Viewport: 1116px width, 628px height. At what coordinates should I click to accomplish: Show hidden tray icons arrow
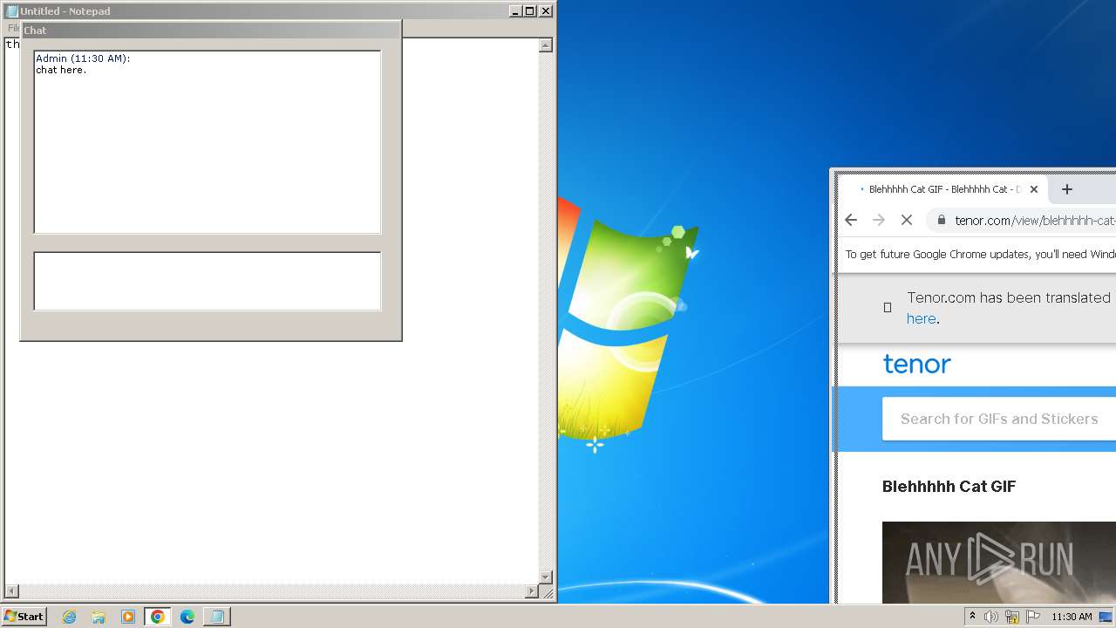click(x=972, y=617)
